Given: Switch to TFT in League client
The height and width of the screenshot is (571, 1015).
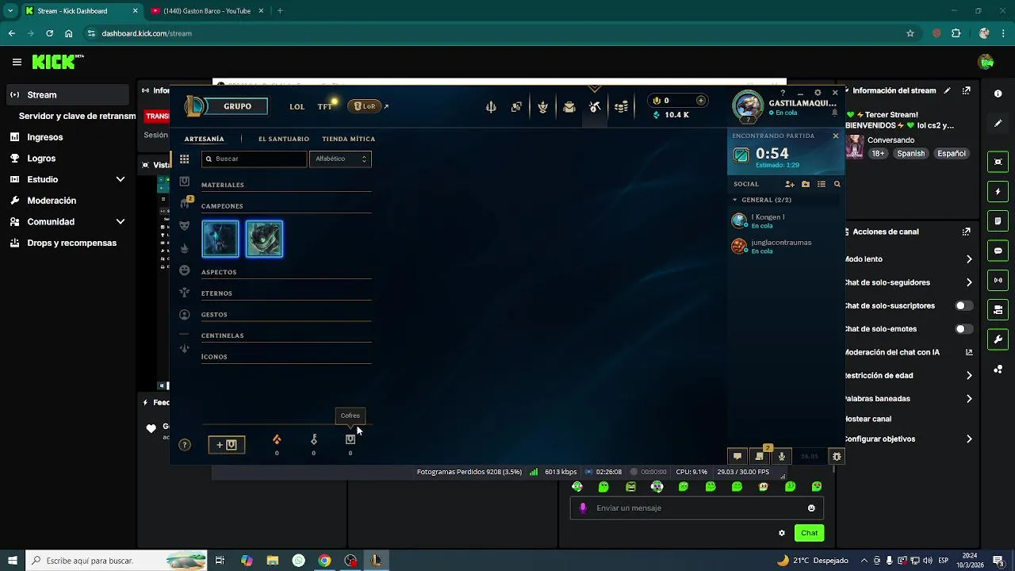Looking at the screenshot, I should [x=325, y=106].
